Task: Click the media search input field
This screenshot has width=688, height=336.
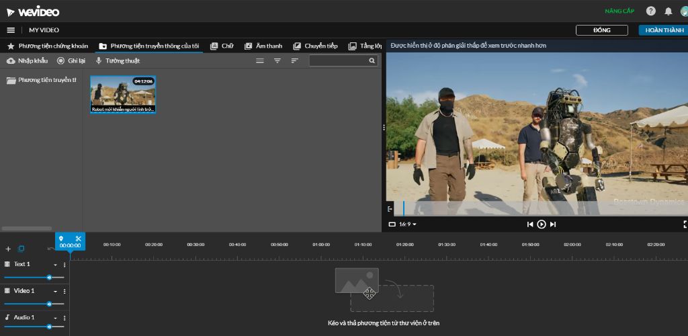Action: tap(343, 61)
